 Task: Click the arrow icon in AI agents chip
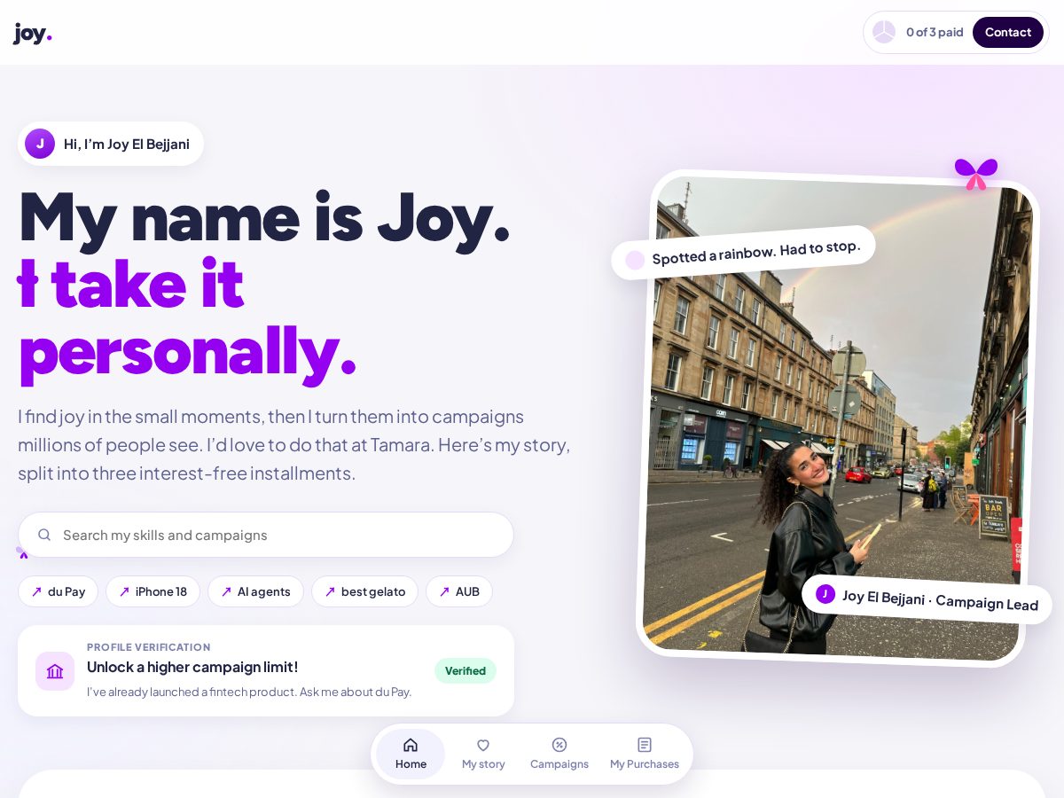(226, 591)
